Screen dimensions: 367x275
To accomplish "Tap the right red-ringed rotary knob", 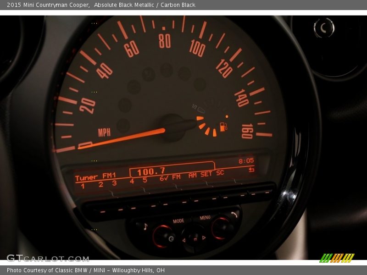I will 221,228.
